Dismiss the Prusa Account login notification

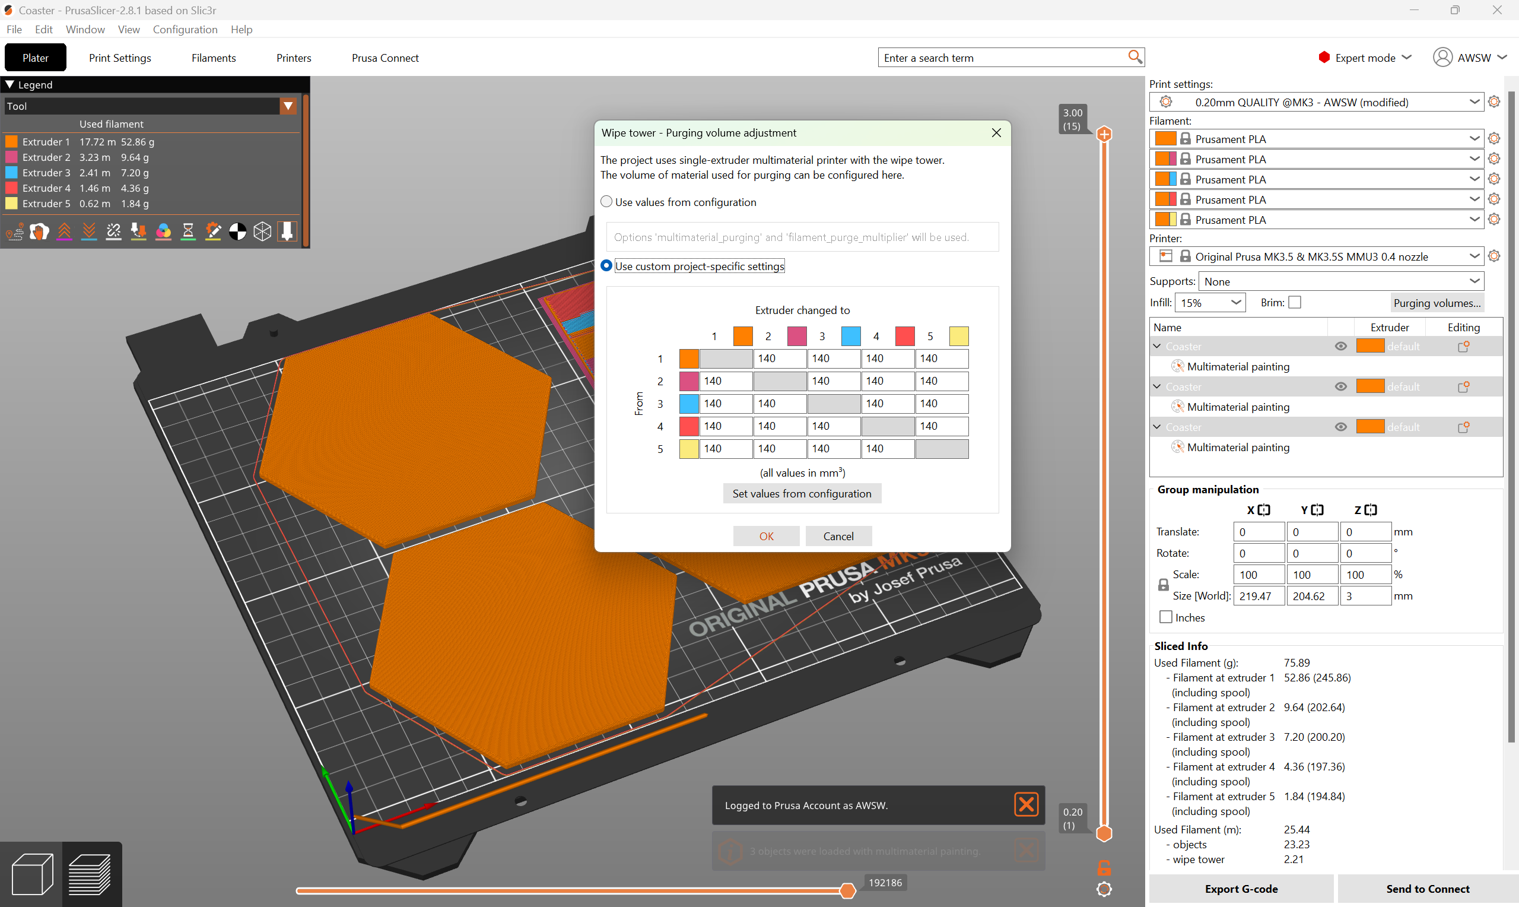coord(1026,804)
